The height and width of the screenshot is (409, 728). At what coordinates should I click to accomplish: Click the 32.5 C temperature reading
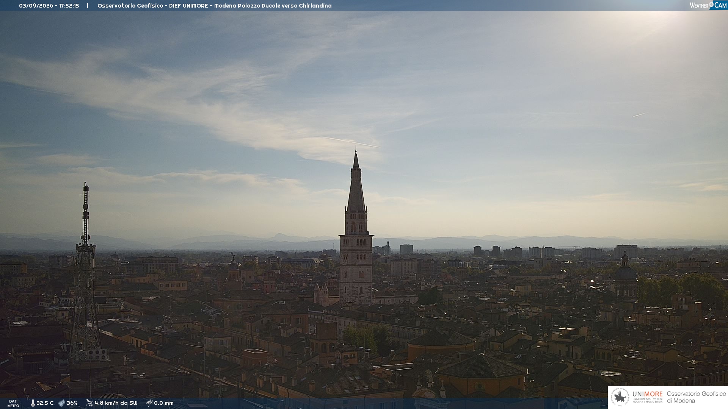(45, 403)
